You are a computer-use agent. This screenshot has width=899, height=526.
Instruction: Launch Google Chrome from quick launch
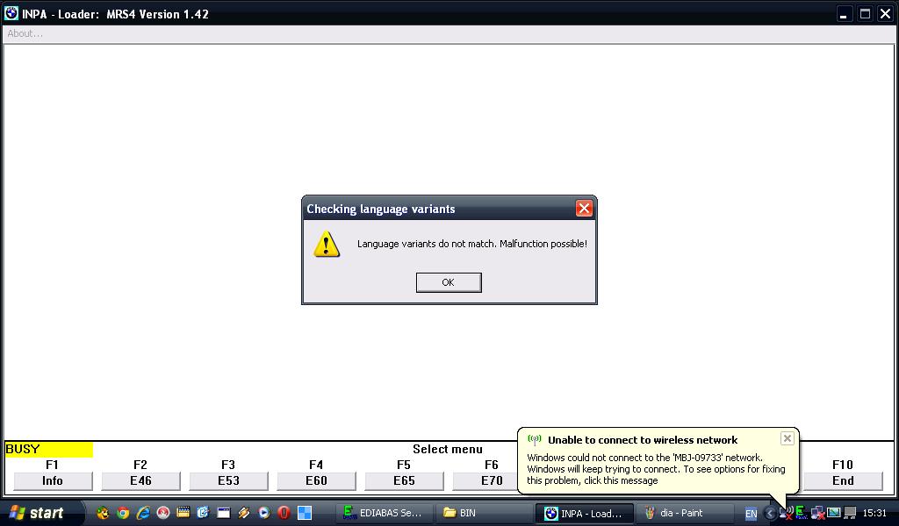tap(123, 513)
